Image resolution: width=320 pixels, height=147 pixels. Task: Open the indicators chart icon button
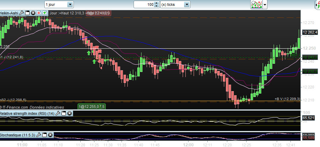tap(256, 5)
